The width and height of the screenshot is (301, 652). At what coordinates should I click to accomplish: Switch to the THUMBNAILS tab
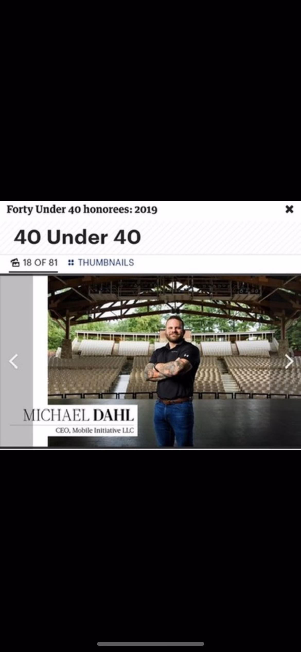coord(101,263)
